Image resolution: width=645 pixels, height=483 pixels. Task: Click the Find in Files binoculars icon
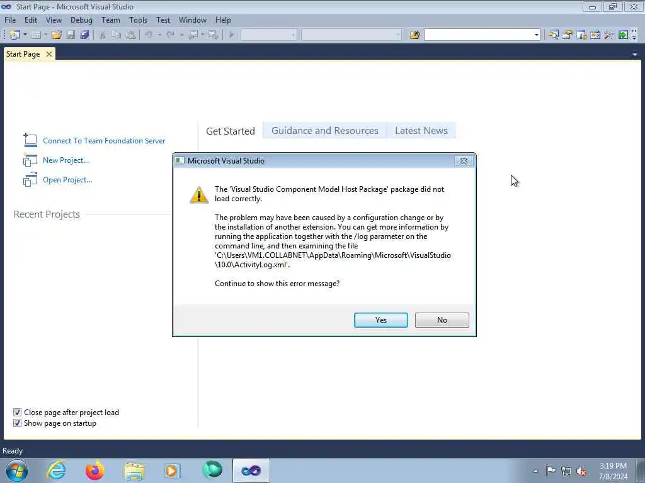(x=414, y=35)
